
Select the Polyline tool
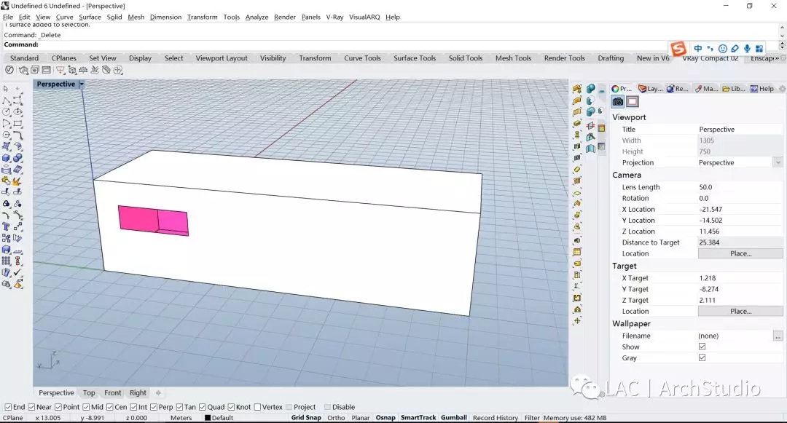click(7, 100)
